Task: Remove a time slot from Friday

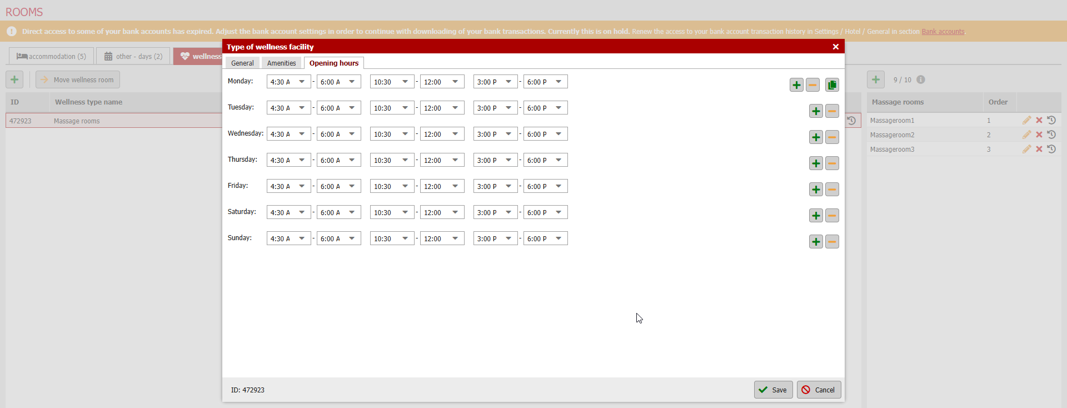Action: pos(832,190)
